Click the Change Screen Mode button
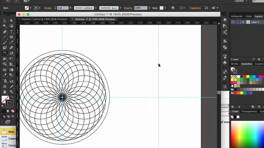The image size is (264, 148). coord(7,122)
